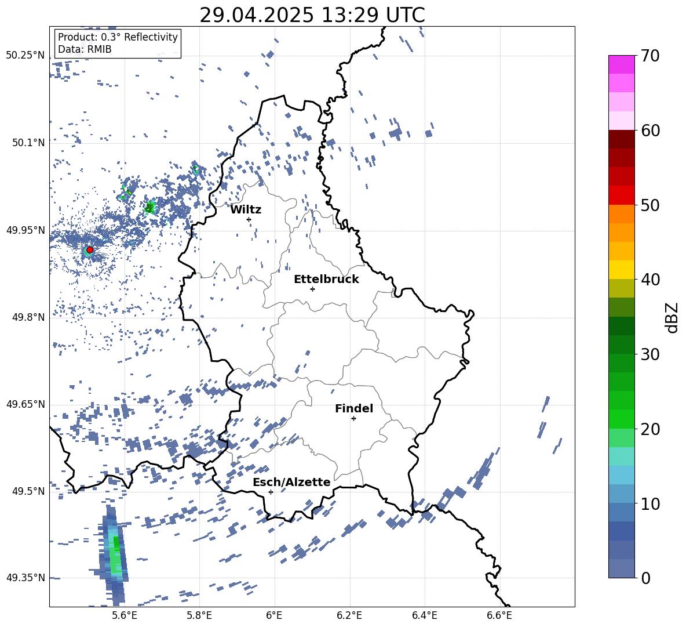The image size is (686, 627).
Task: Click the 49.8°N latitude label
Action: tap(28, 317)
